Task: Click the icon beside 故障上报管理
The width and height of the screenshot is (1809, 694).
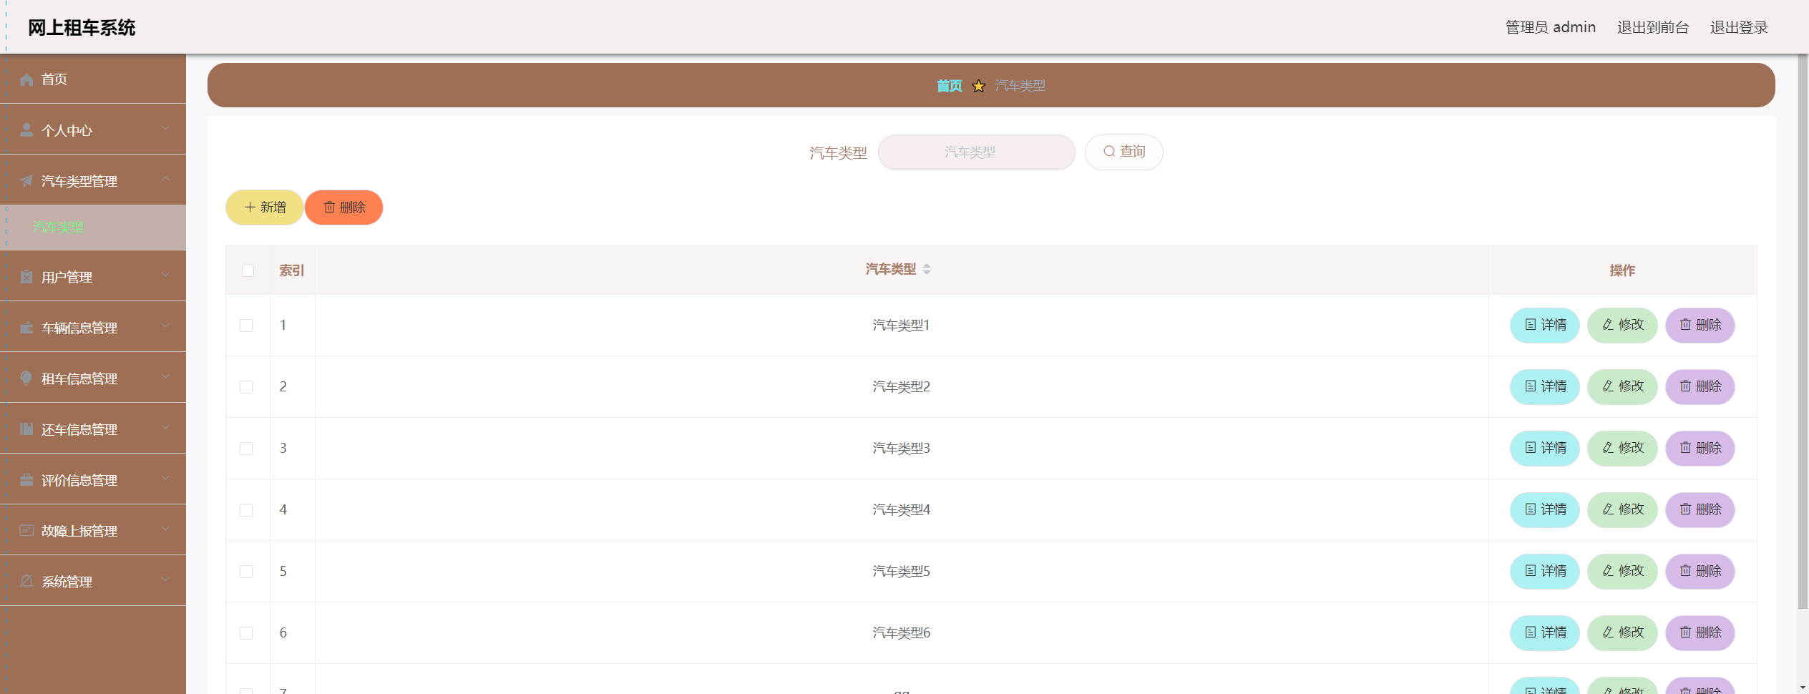Action: point(26,531)
